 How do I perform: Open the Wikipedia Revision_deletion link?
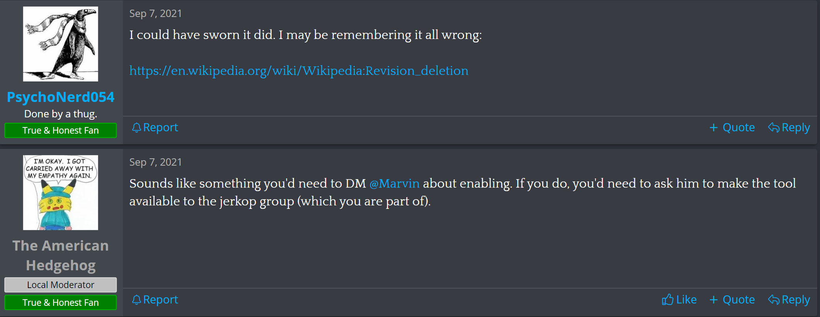pos(298,71)
